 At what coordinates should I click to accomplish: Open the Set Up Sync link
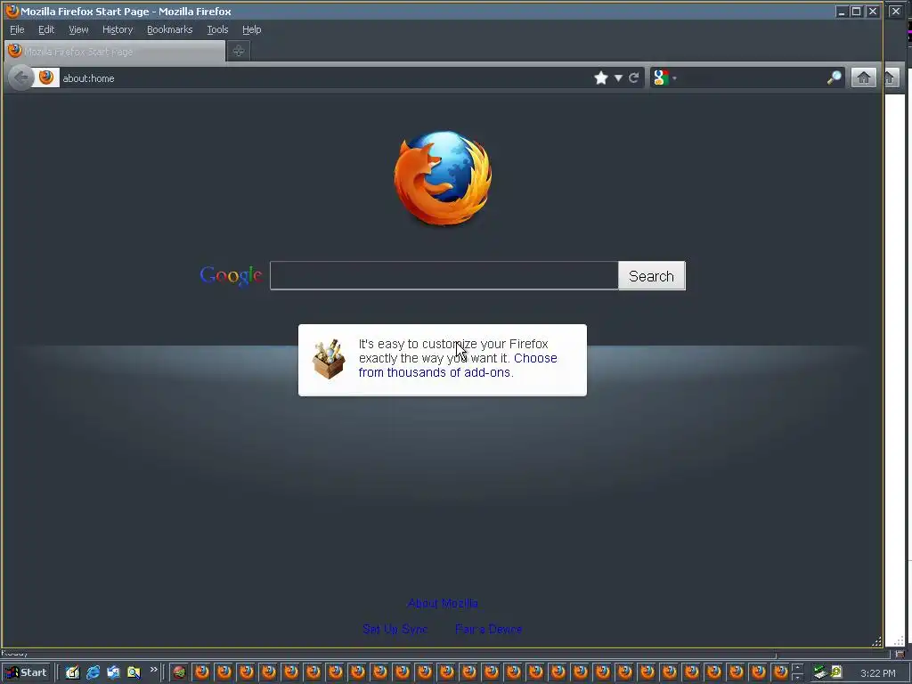[x=395, y=629]
